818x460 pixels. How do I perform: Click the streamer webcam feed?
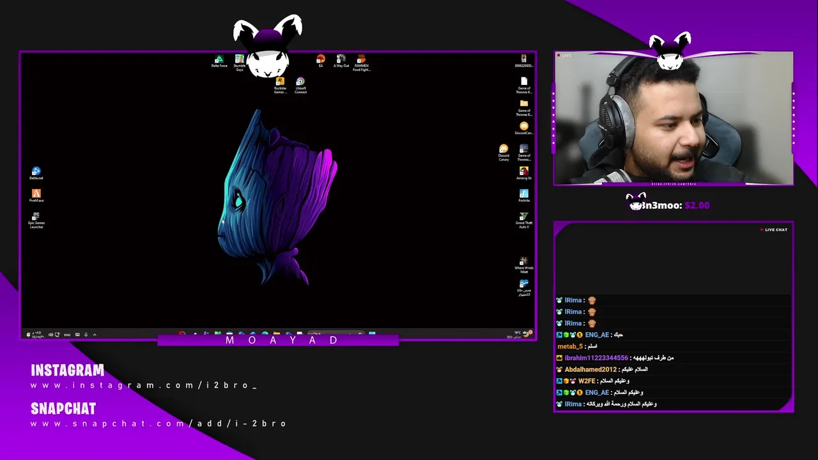pos(674,119)
